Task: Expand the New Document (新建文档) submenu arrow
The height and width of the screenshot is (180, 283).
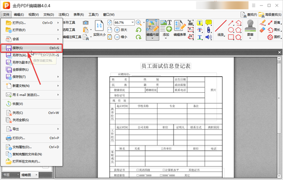Action: (58, 86)
